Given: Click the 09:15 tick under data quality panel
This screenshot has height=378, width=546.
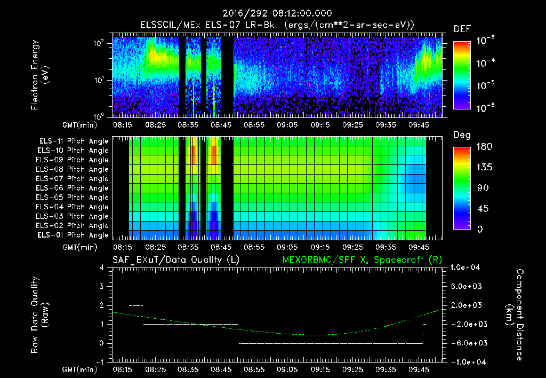Looking at the screenshot, I should pyautogui.click(x=320, y=369).
